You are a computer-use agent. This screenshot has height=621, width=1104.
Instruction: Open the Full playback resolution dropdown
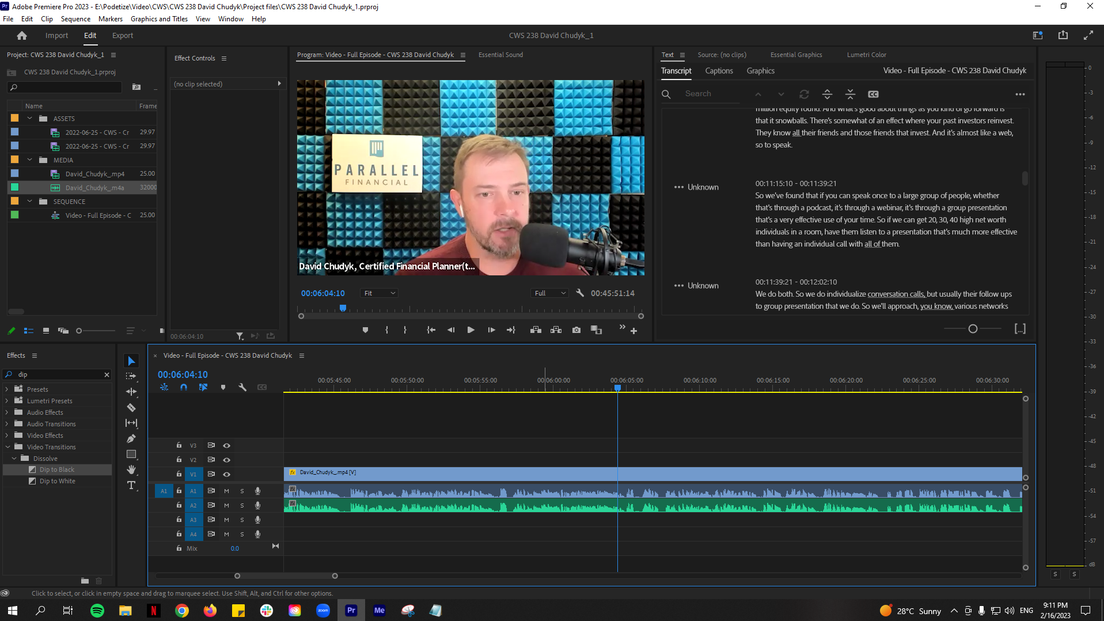(550, 293)
